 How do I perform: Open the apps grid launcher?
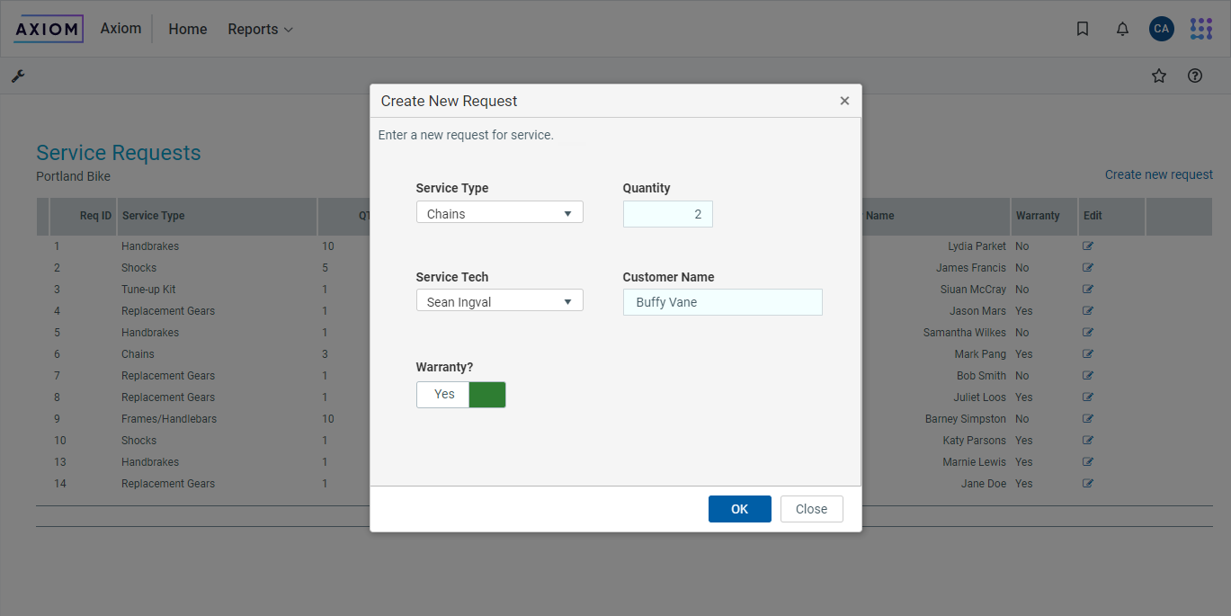point(1201,29)
